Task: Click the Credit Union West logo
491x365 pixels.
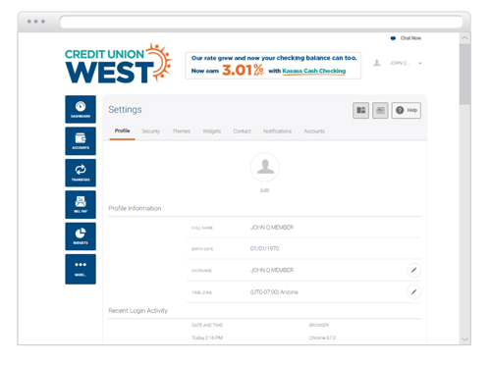Action: point(118,64)
